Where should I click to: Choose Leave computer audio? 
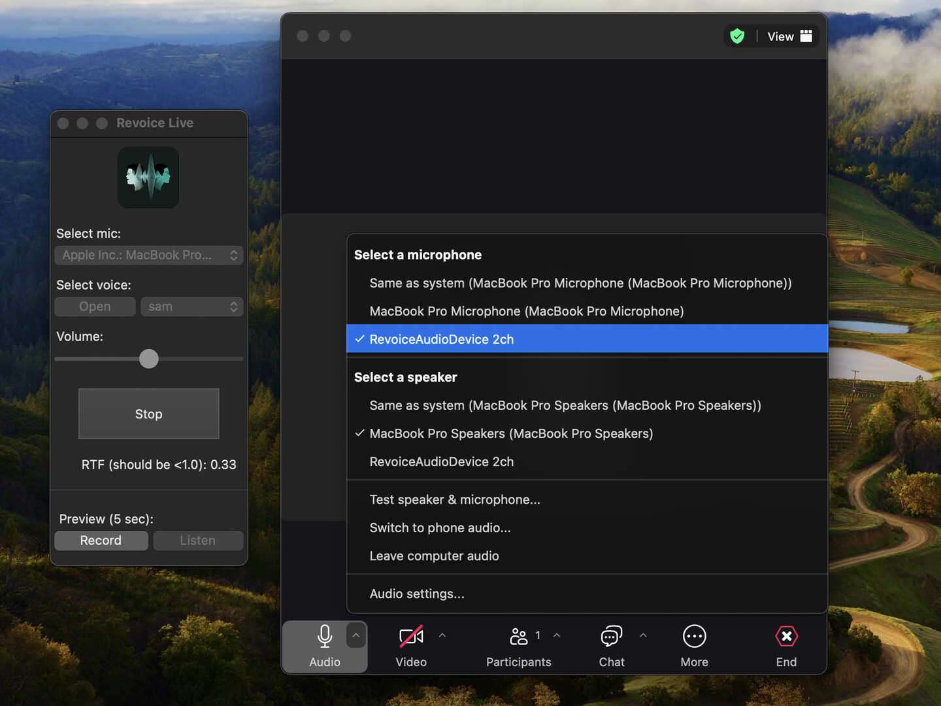(x=587, y=556)
